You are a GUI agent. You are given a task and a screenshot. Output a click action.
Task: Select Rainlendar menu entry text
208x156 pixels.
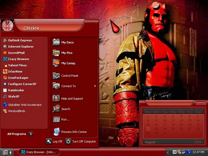click(x=16, y=90)
